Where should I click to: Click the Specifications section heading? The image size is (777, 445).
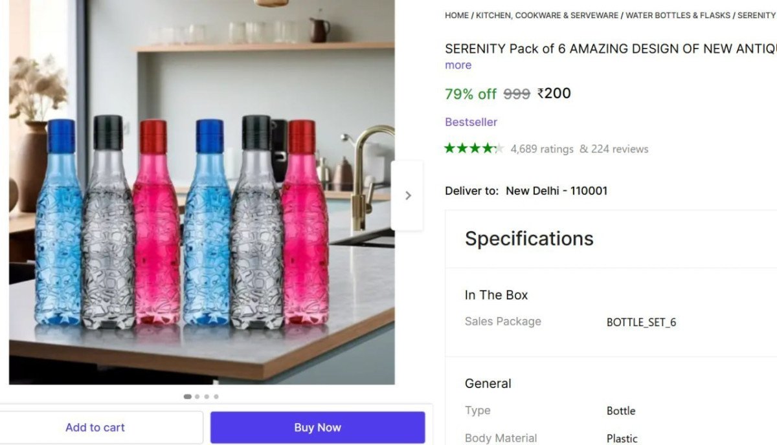pyautogui.click(x=529, y=239)
